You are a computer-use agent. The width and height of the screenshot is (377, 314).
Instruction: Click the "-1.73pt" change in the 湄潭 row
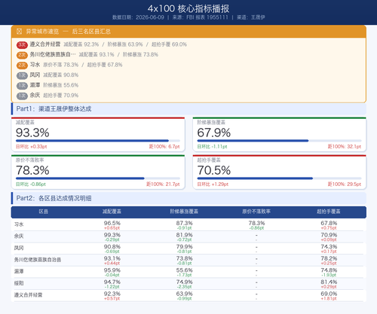tap(184, 275)
